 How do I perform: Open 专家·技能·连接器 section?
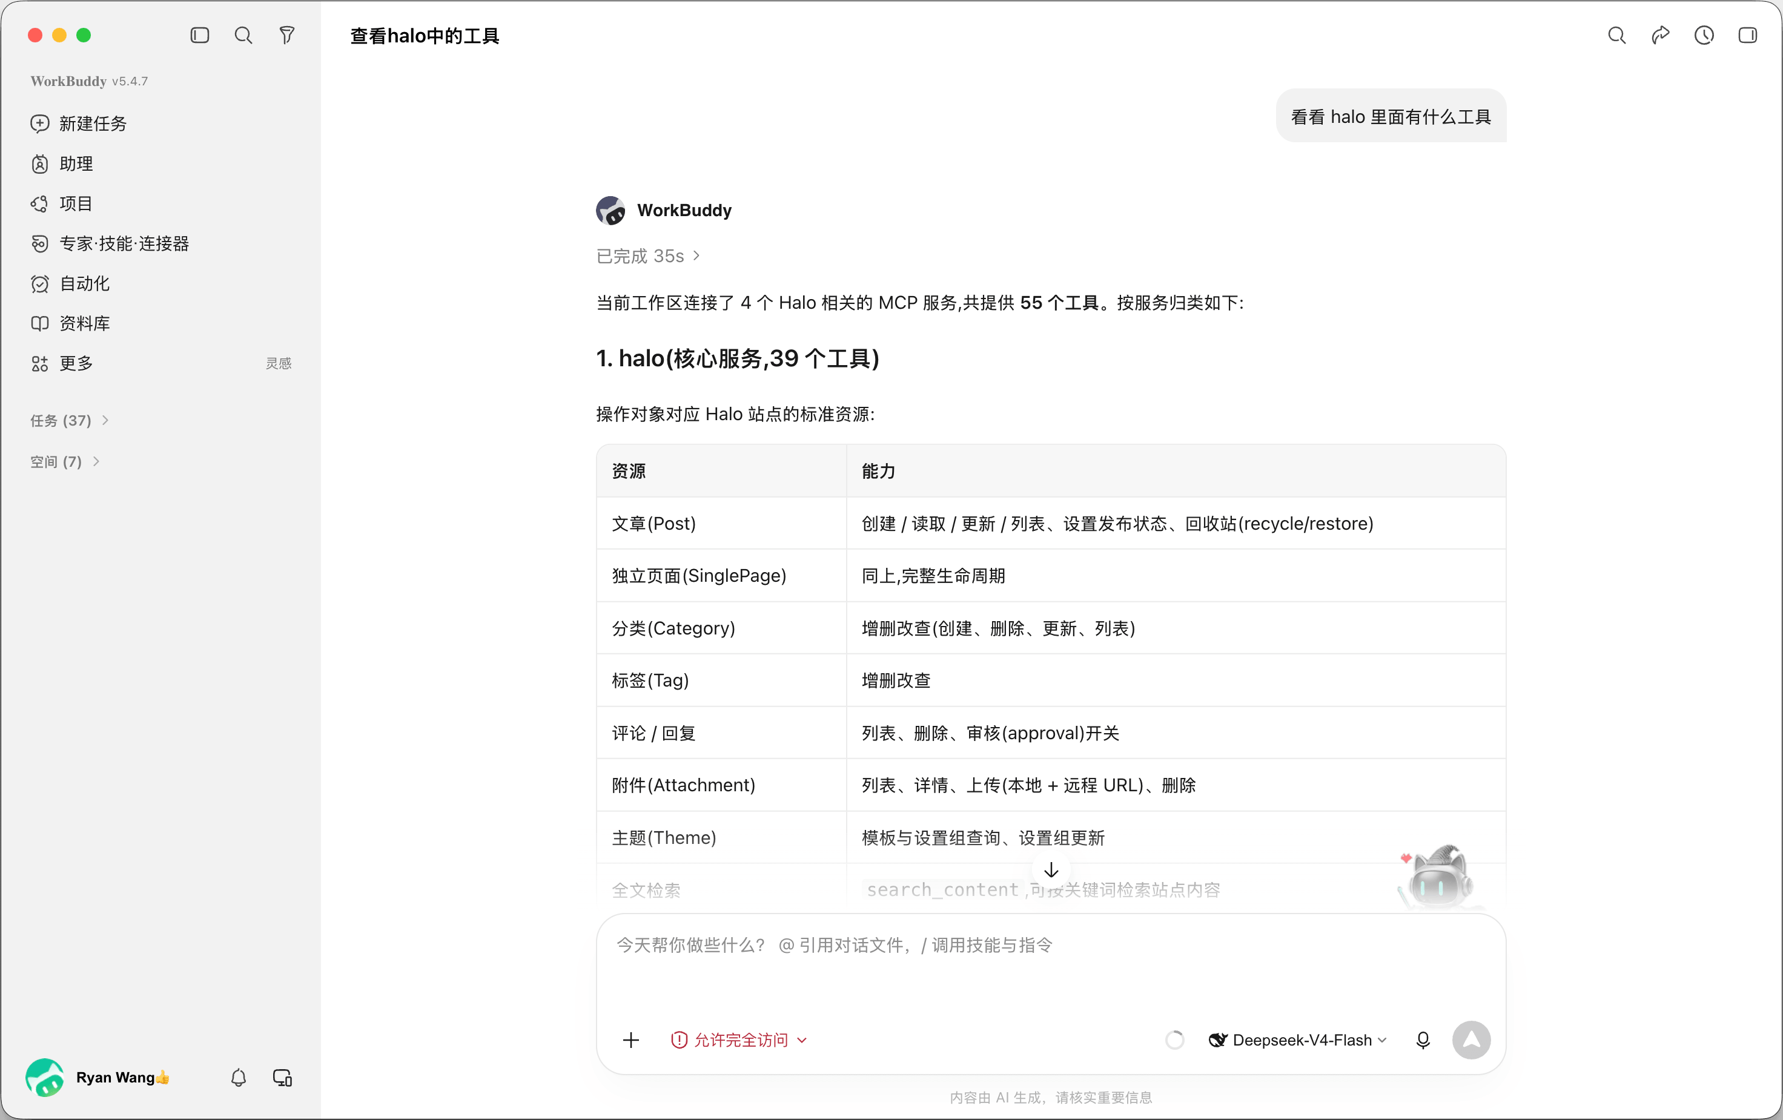click(x=160, y=243)
